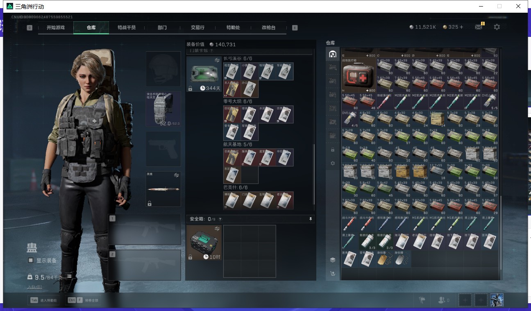
Task: Toggle the 显示装备 checkbox
Action: click(x=31, y=260)
